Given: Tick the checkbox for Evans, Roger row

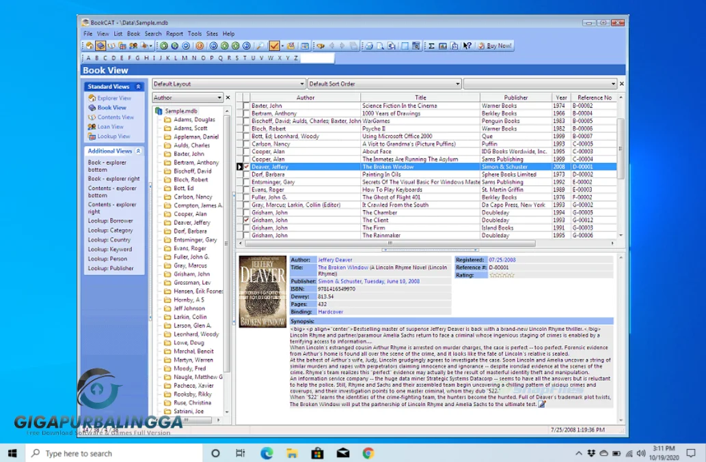Looking at the screenshot, I should (246, 190).
